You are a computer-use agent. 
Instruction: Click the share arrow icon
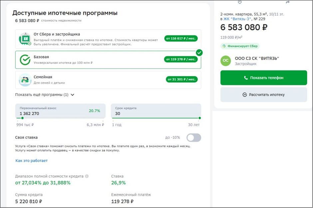tap(288, 2)
